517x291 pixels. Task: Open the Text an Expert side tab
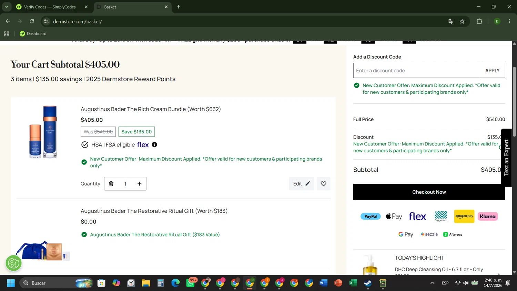click(506, 158)
